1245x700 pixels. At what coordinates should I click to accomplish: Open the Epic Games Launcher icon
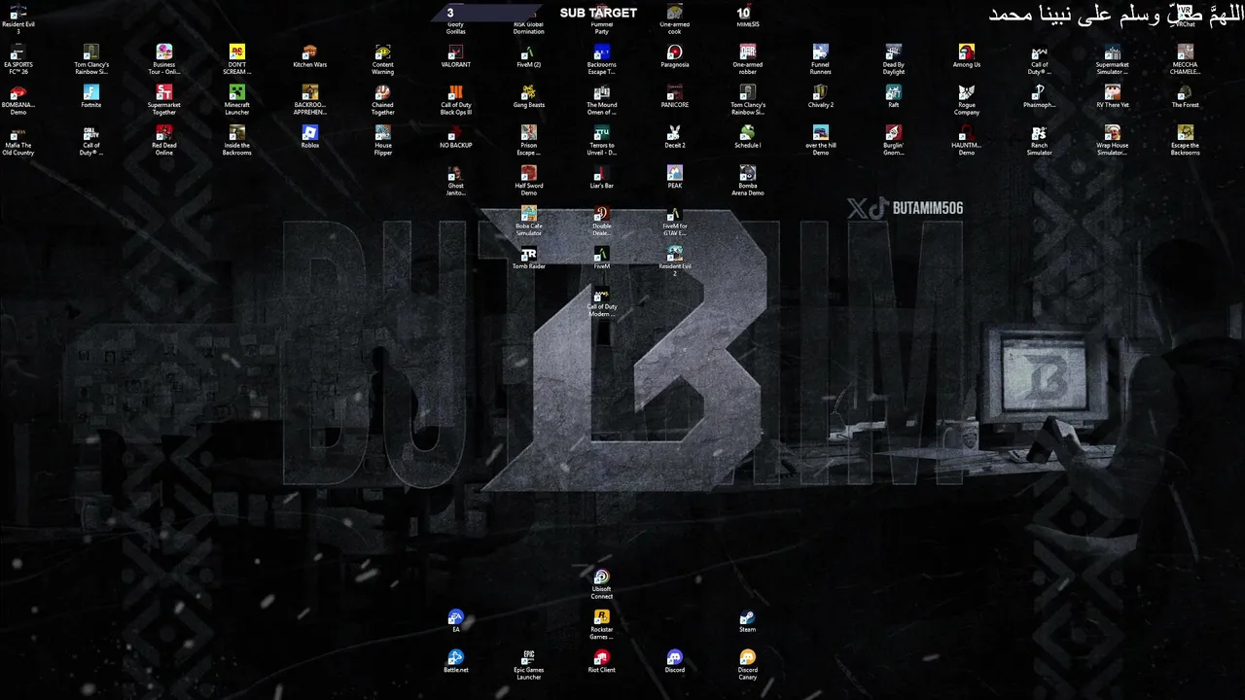(x=529, y=666)
